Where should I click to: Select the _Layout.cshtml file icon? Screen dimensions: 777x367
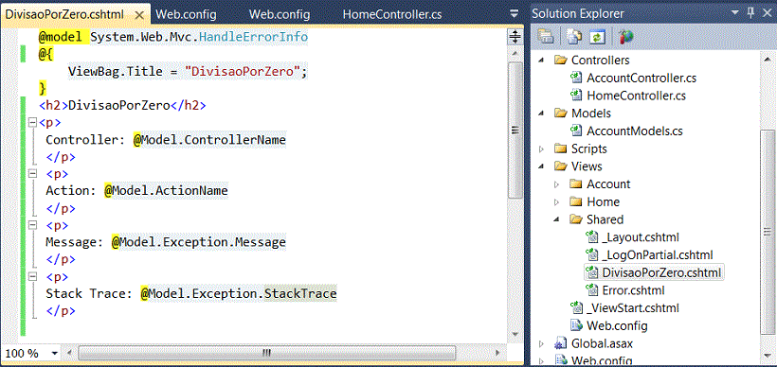coord(591,237)
